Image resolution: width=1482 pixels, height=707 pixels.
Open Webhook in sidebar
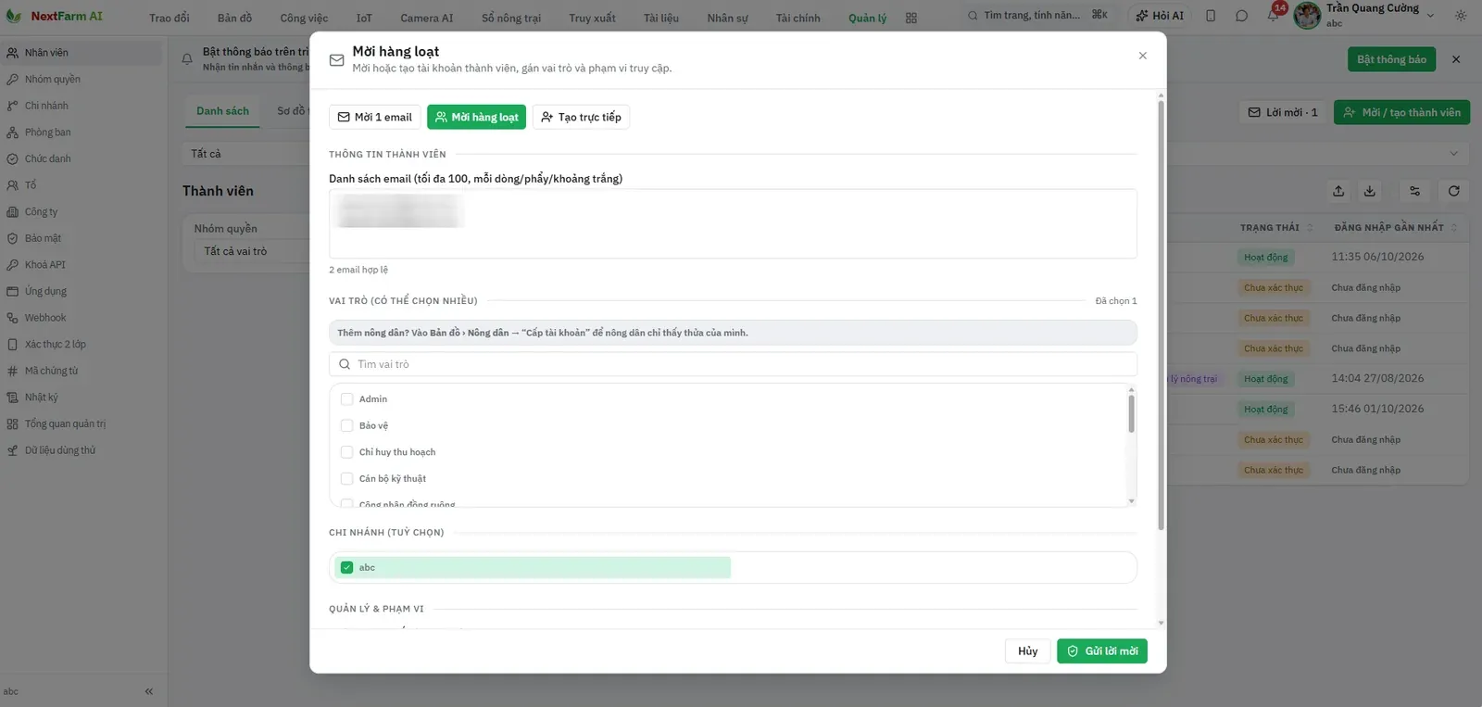(x=44, y=318)
